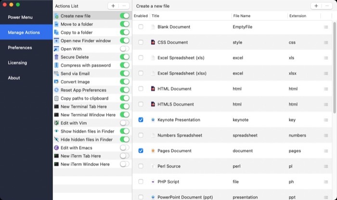Click the New iTerm Tab Here icon
Image resolution: width=337 pixels, height=200 pixels.
point(56,156)
